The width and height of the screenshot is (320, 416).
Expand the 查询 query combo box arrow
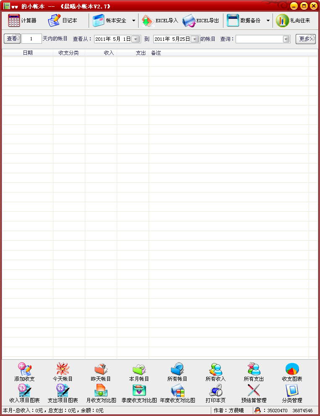286,39
